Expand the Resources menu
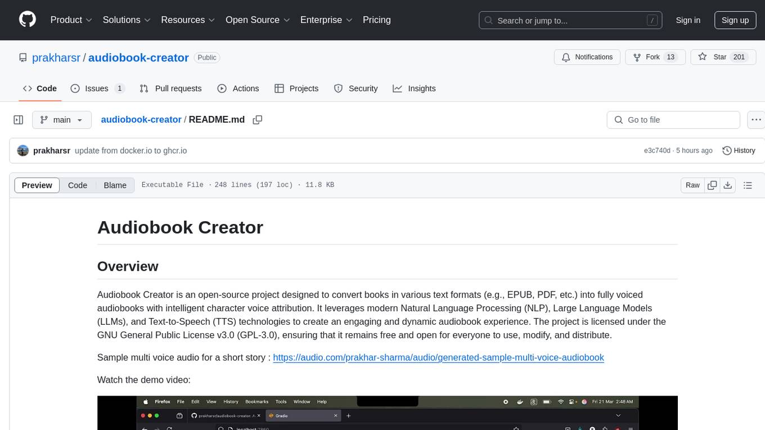This screenshot has height=430, width=765. pos(188,20)
